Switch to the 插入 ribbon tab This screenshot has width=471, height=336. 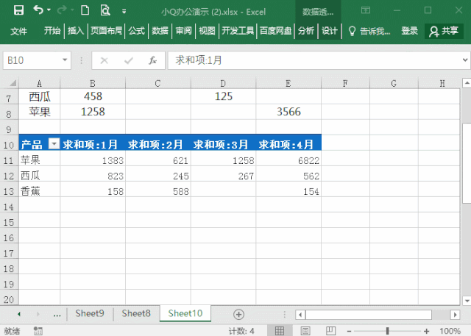pyautogui.click(x=75, y=31)
